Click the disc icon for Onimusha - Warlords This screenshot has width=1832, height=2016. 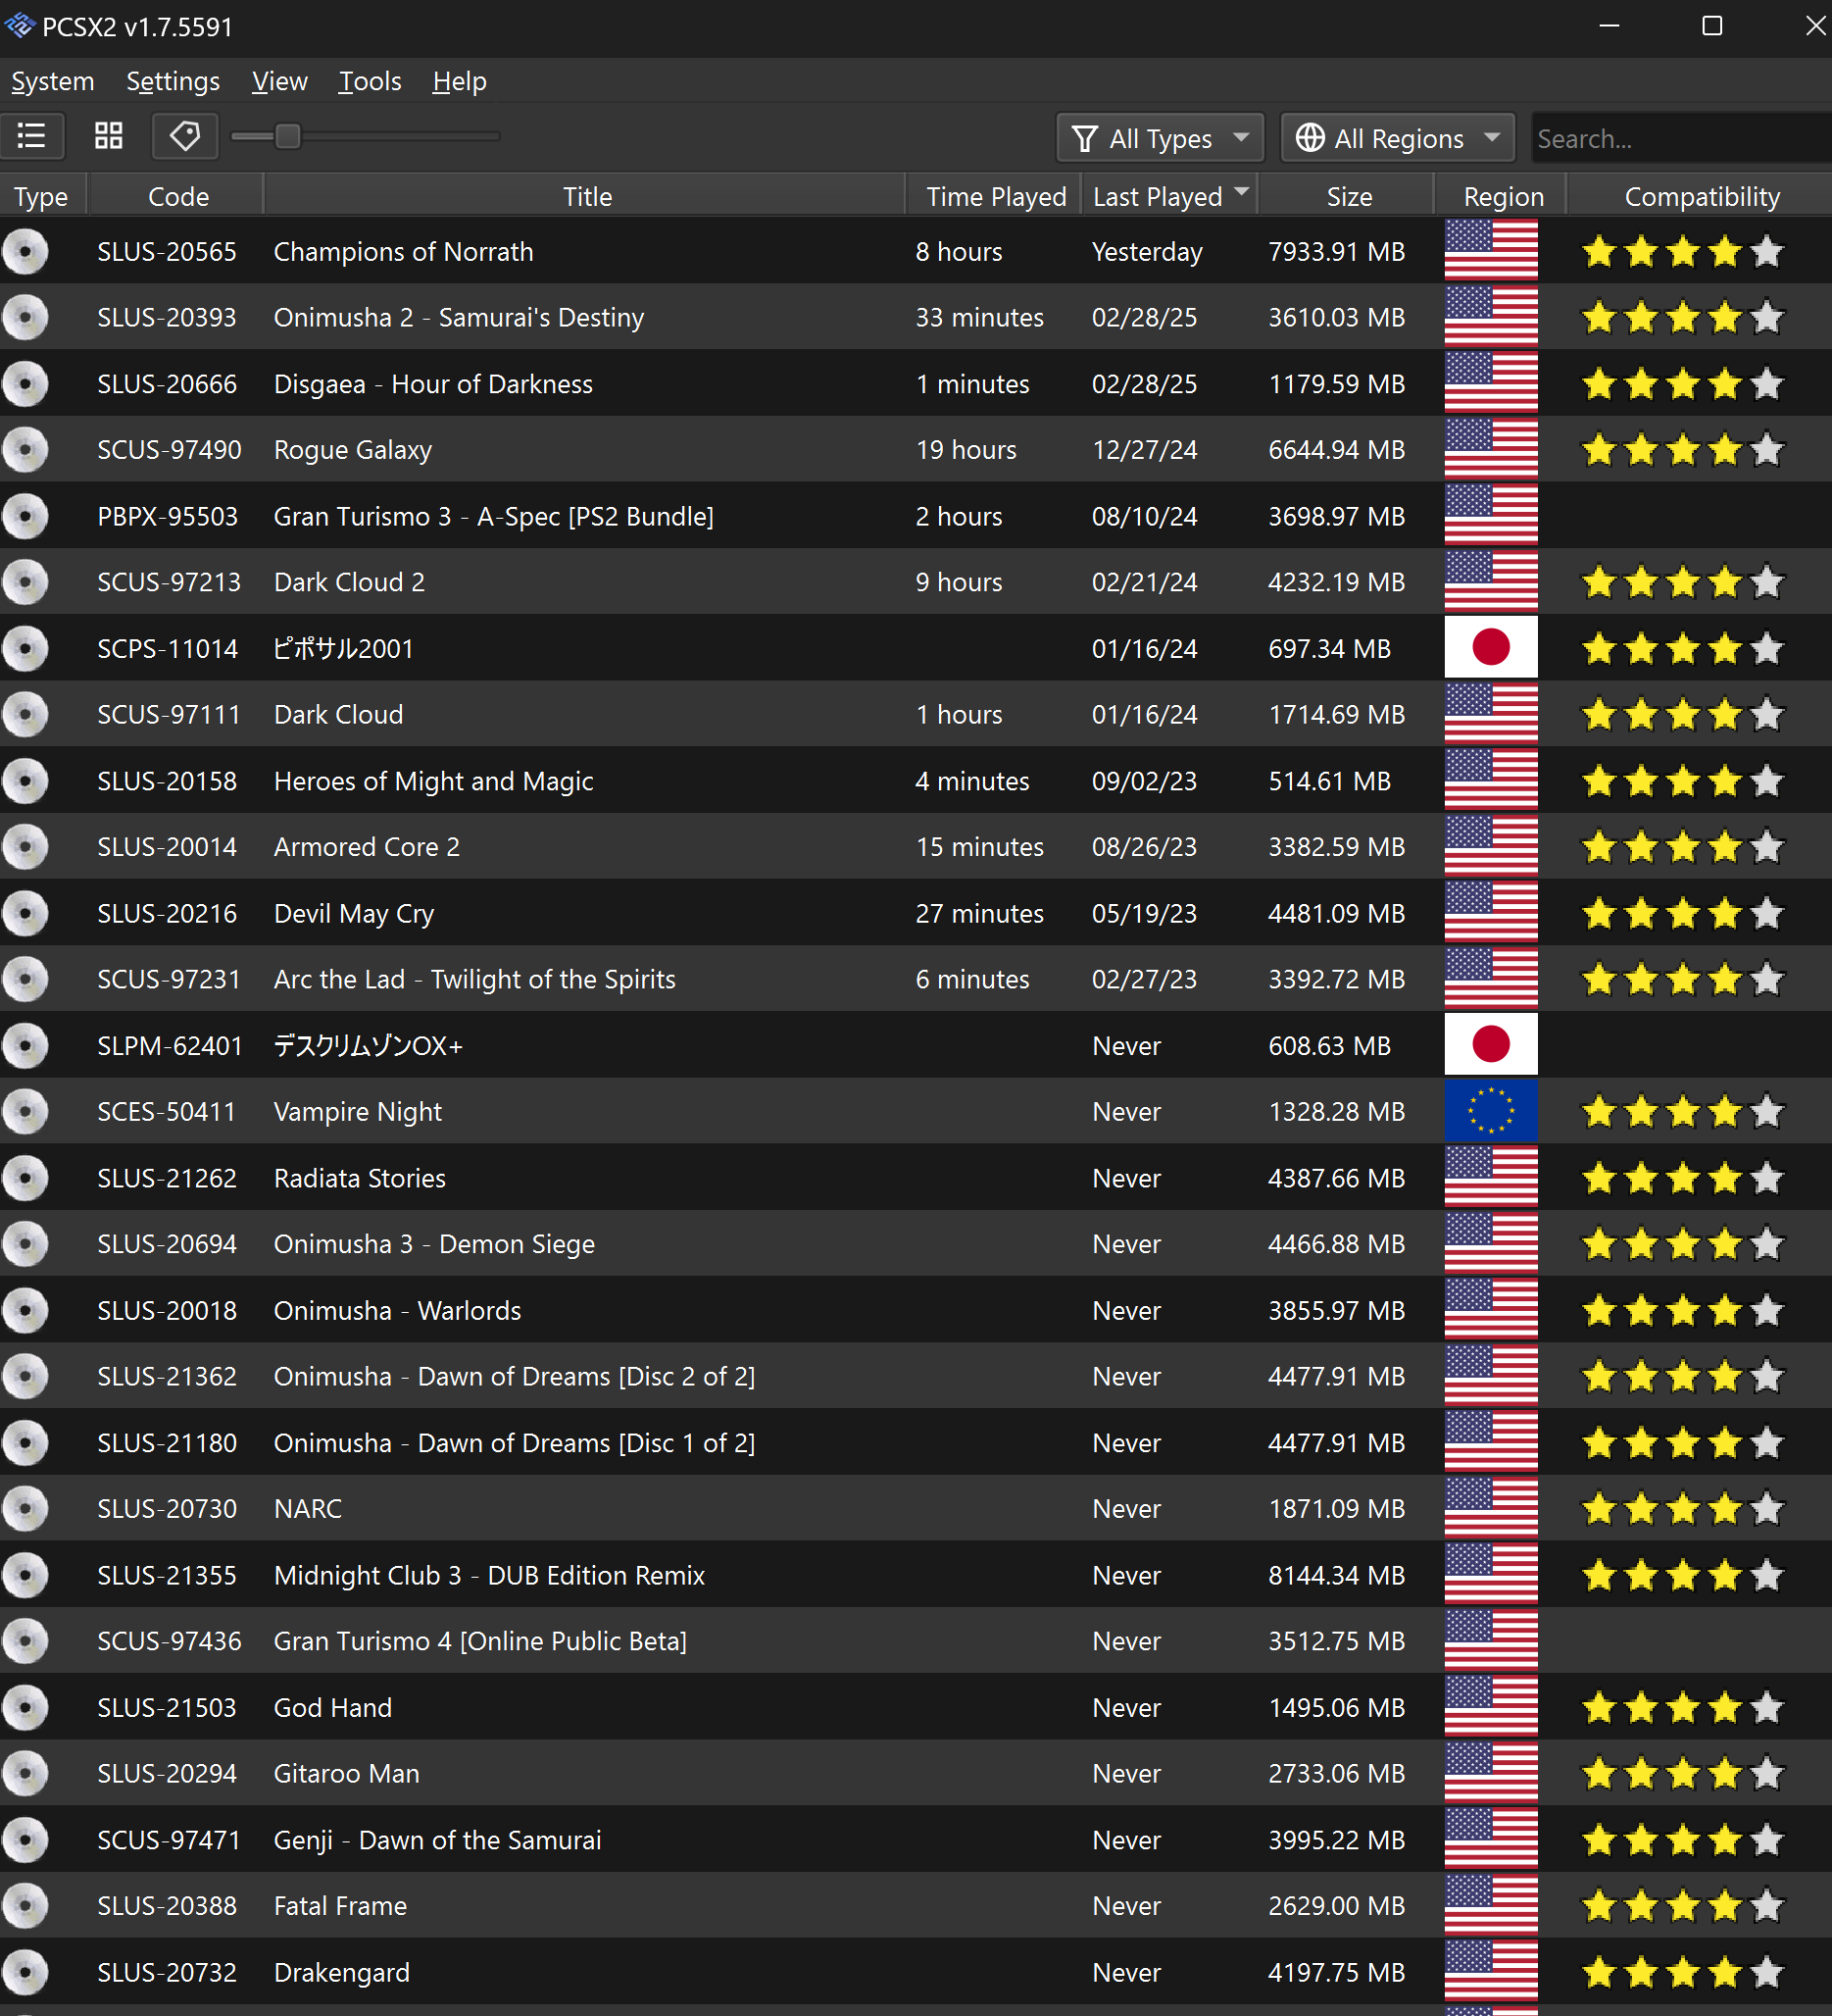pyautogui.click(x=25, y=1310)
